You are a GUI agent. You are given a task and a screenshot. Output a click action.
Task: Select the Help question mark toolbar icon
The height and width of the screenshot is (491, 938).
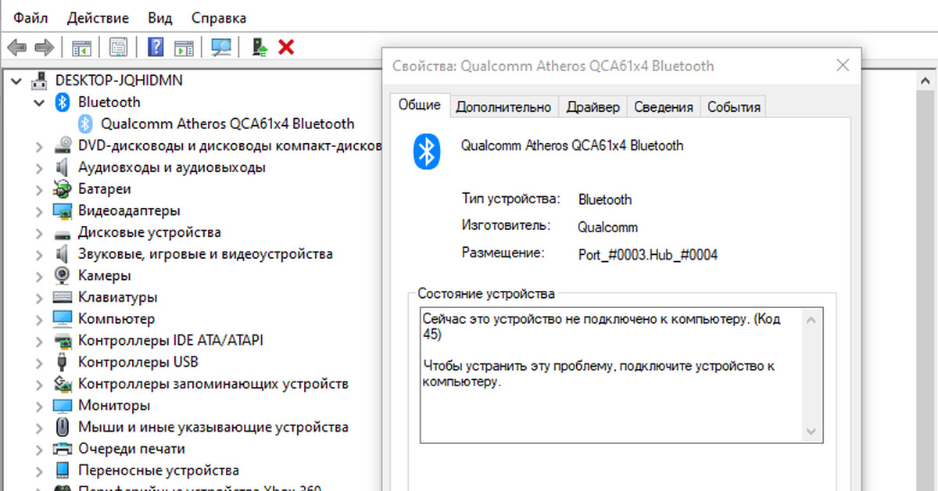coord(155,46)
